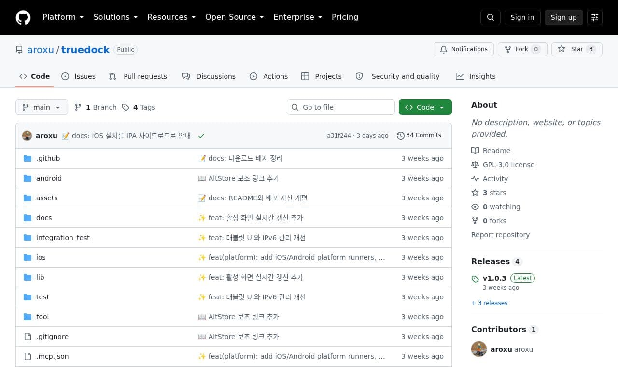Go to the Actions tab

(269, 76)
